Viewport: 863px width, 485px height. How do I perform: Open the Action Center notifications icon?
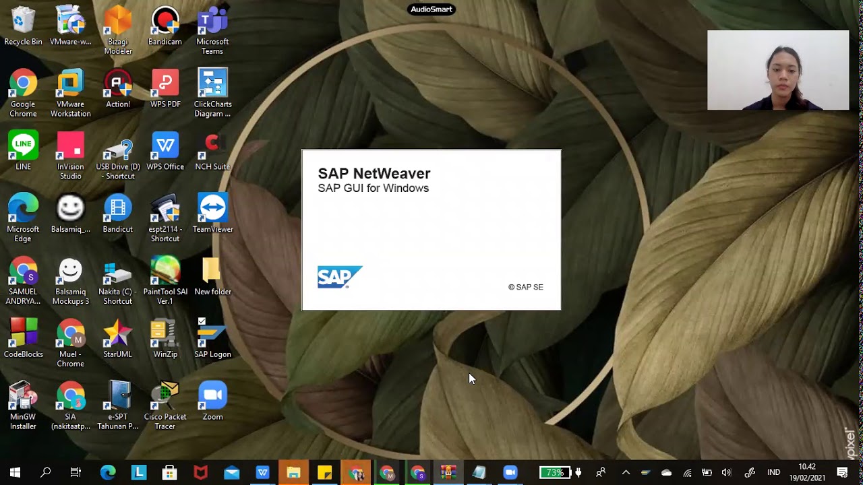842,473
